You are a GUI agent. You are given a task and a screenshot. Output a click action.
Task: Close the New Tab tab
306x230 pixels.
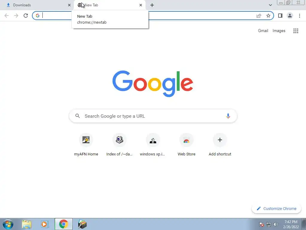point(141,5)
